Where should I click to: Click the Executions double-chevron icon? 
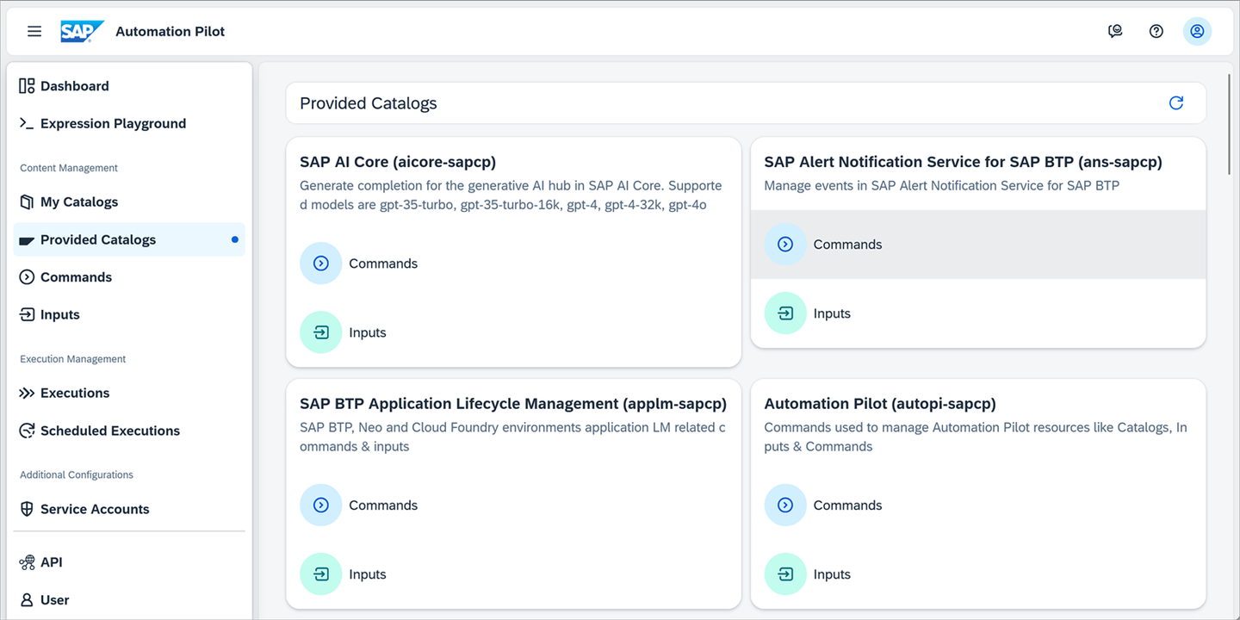point(27,393)
